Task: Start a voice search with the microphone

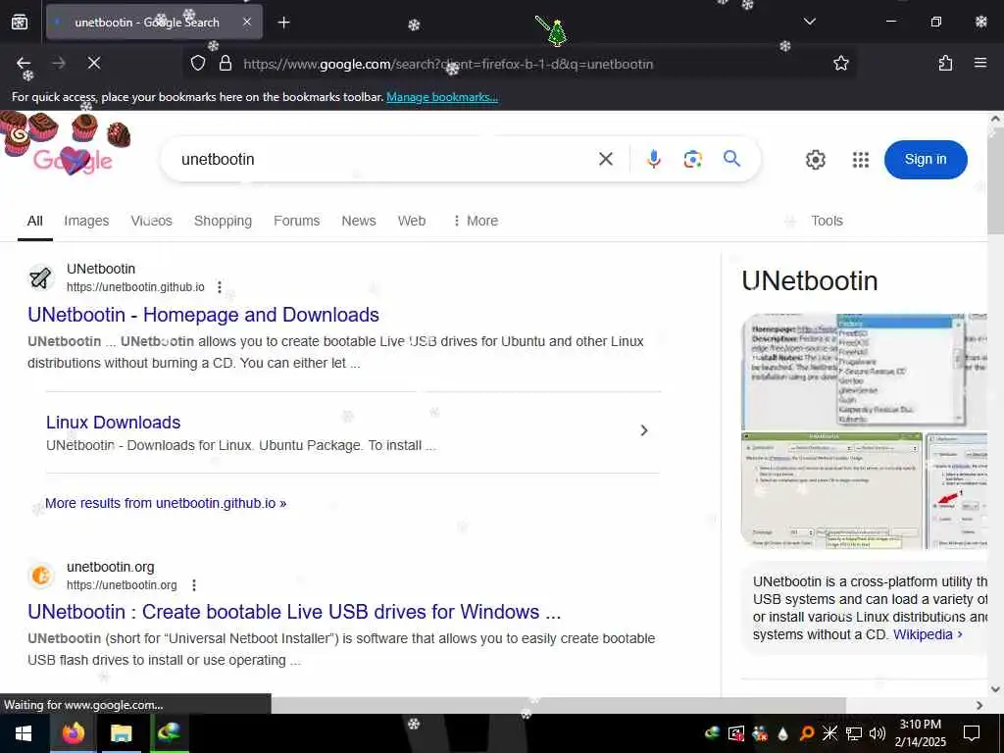Action: [x=654, y=159]
